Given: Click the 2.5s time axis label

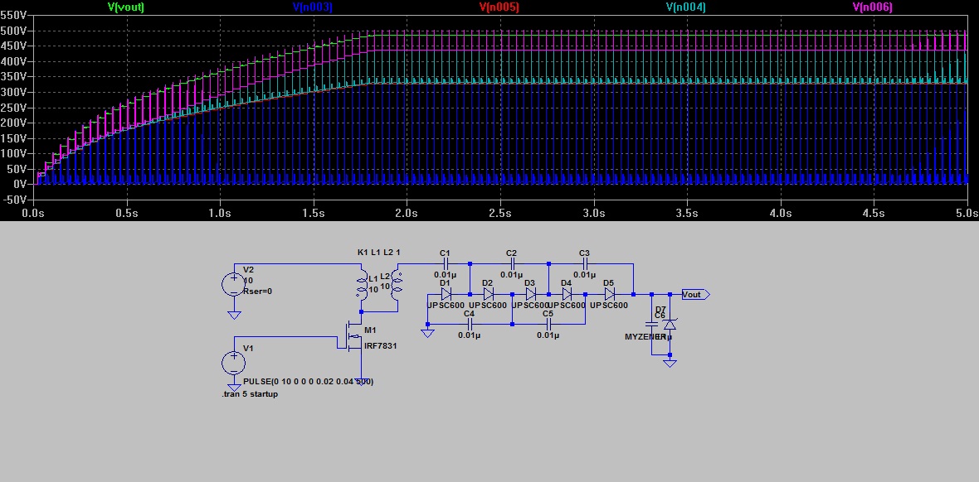Looking at the screenshot, I should click(500, 213).
